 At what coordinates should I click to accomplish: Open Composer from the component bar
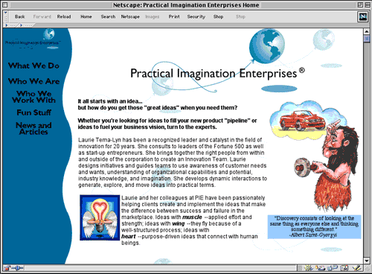click(356, 268)
